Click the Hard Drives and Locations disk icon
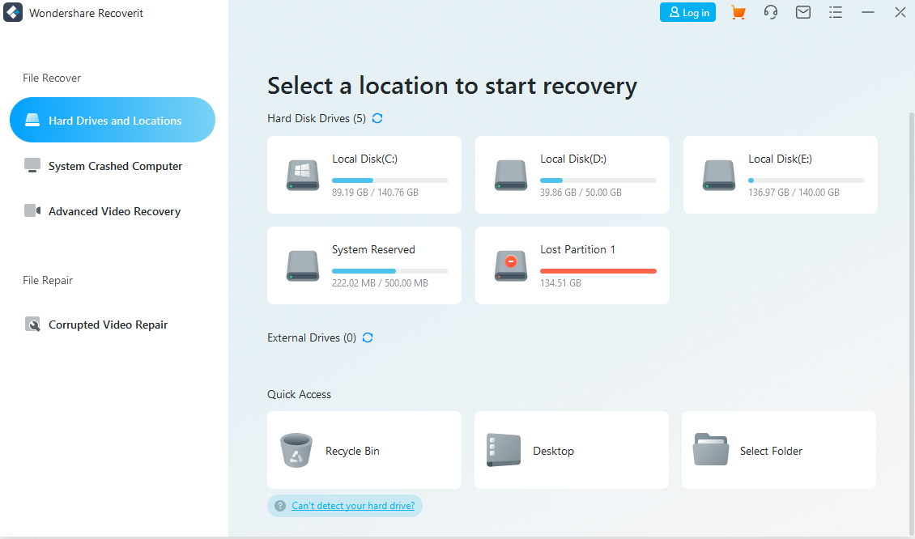 pyautogui.click(x=32, y=120)
